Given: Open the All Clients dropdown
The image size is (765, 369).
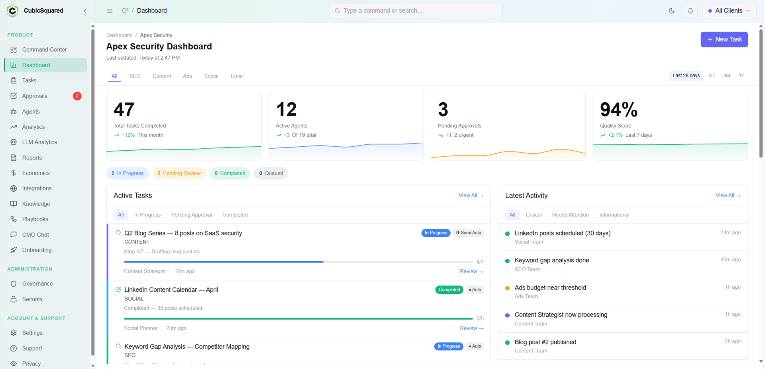Looking at the screenshot, I should tap(730, 11).
